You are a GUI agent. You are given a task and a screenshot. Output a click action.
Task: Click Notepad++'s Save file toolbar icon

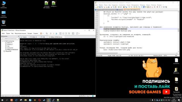pyautogui.click(x=100, y=7)
